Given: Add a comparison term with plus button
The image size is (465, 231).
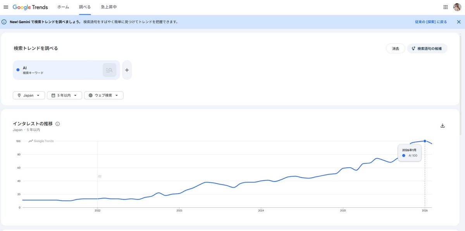Looking at the screenshot, I should tap(127, 70).
